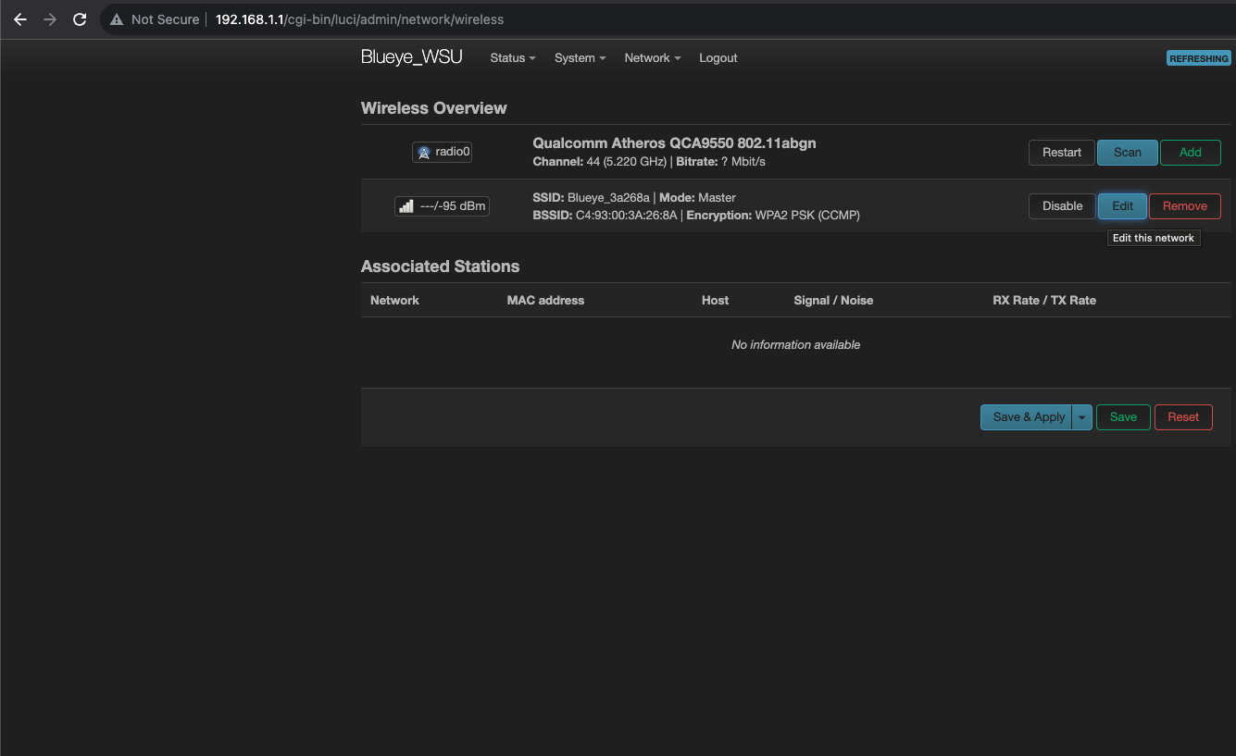Expand the Save & Apply dropdown arrow

click(1081, 417)
